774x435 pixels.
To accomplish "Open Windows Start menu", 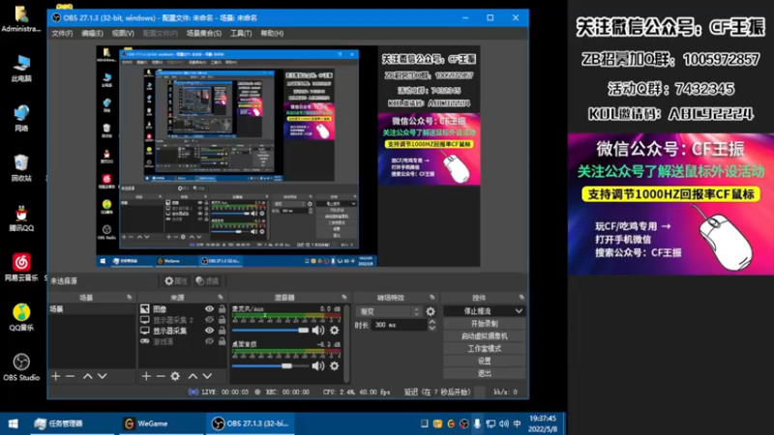I will (x=14, y=423).
